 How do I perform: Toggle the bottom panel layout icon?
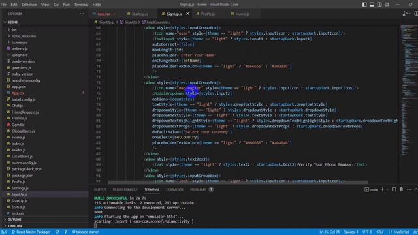tap(372, 5)
